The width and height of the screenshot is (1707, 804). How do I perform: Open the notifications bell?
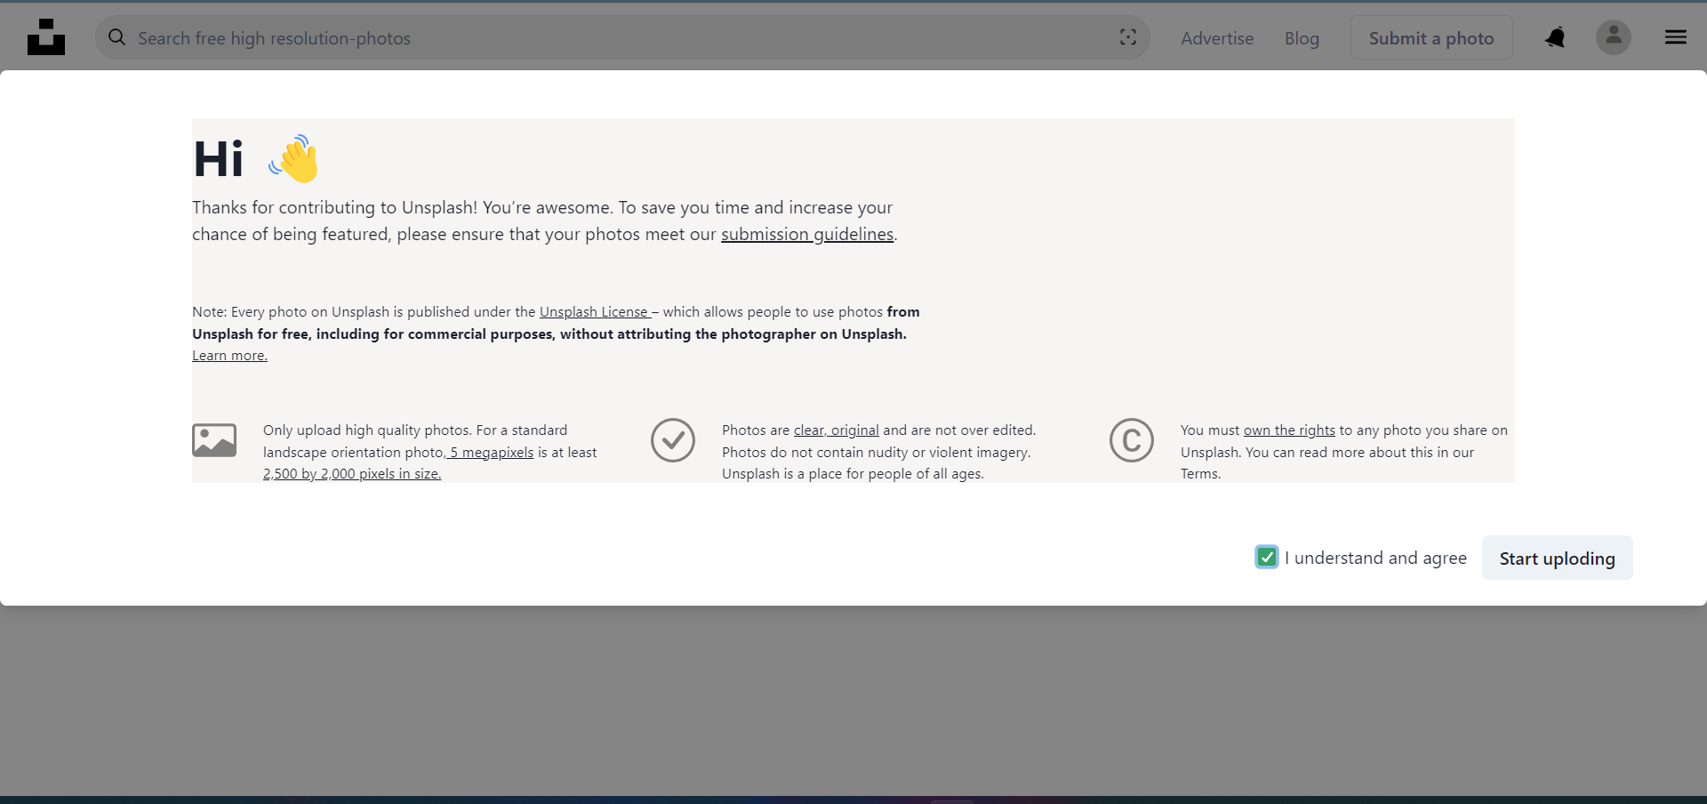click(x=1555, y=37)
